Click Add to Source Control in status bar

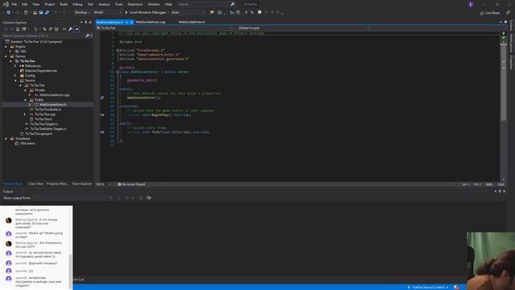428,287
